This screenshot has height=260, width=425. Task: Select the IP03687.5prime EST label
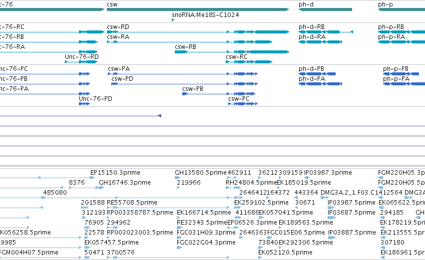pyautogui.click(x=351, y=213)
